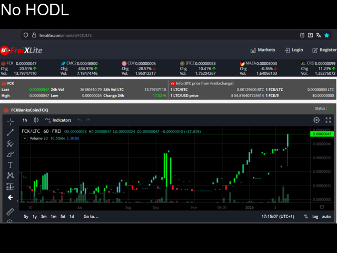
Task: Open the CDY ticker entry
Action: (x=138, y=69)
